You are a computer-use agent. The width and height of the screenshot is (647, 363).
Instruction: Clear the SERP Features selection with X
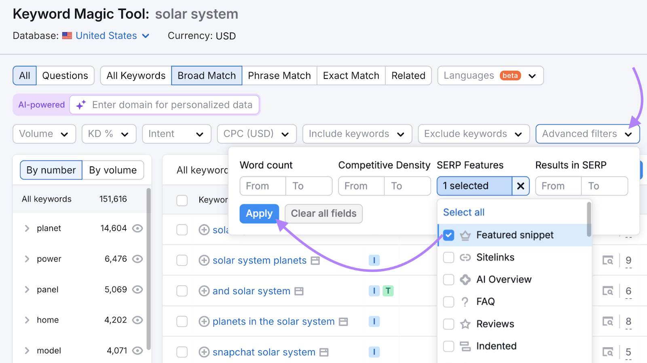[x=520, y=186]
